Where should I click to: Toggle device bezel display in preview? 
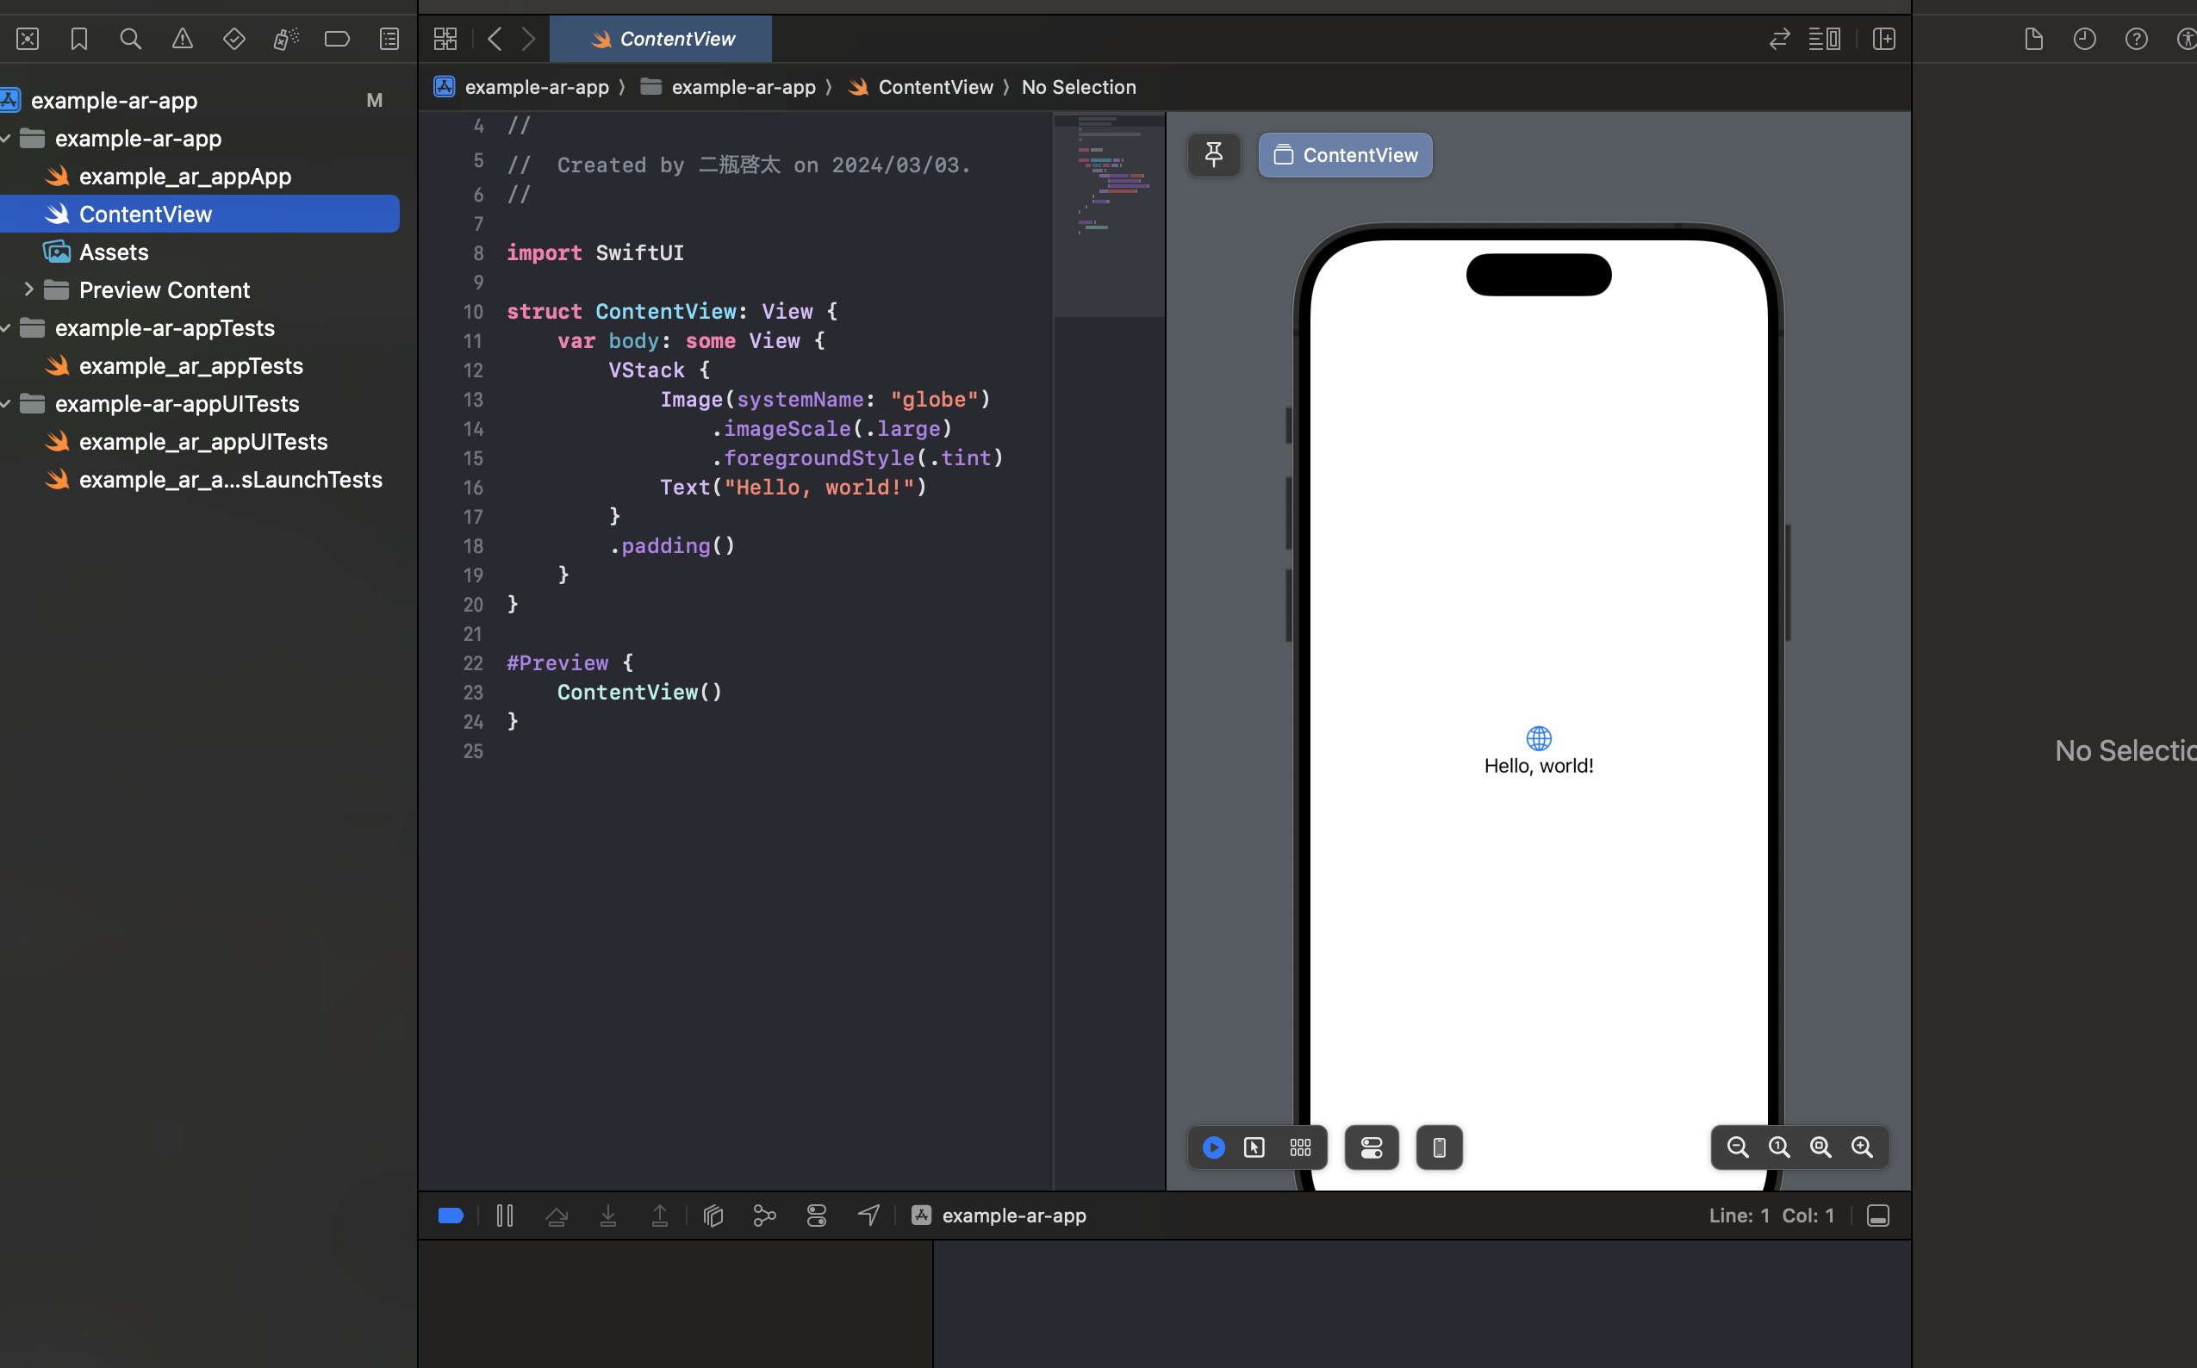1438,1147
